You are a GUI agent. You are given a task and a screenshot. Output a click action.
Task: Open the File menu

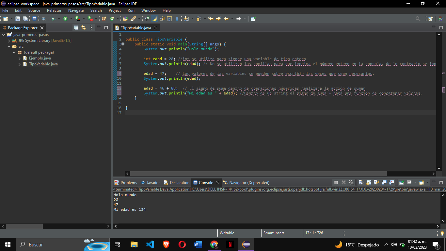(5, 10)
